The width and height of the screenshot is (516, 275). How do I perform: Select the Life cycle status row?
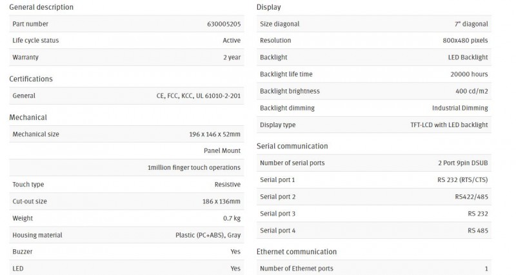(126, 41)
